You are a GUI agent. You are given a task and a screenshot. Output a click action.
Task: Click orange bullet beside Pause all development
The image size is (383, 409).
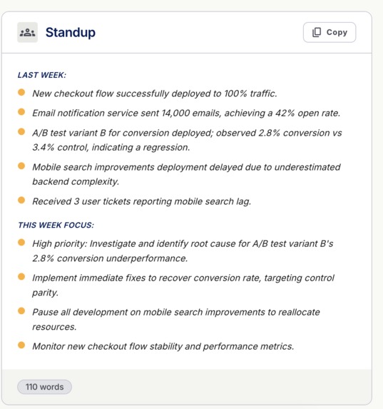21,310
